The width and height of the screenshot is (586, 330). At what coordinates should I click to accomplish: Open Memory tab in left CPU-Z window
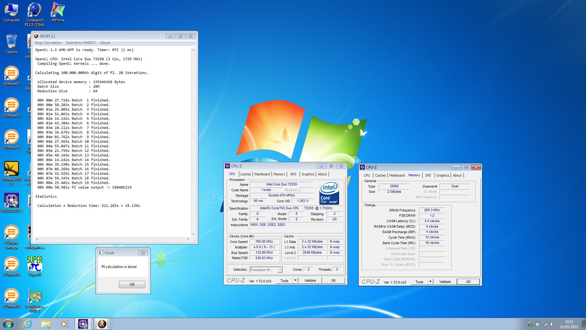(x=279, y=174)
